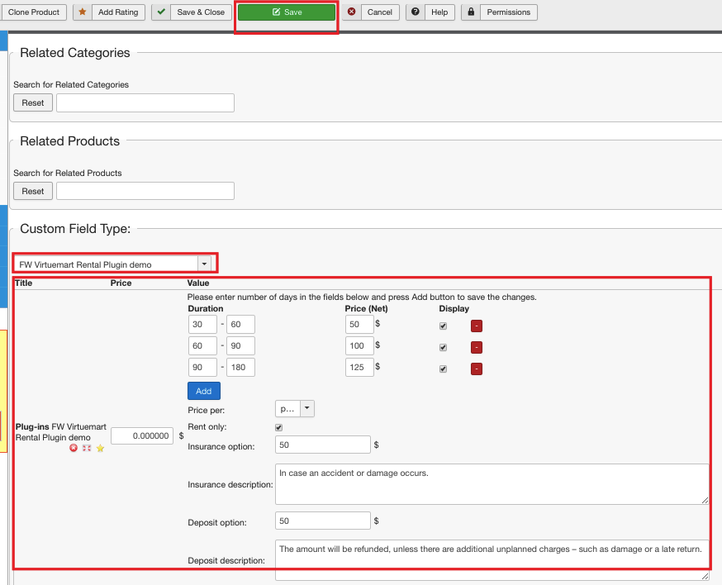Remove the 90-180 duration row

[x=477, y=369]
